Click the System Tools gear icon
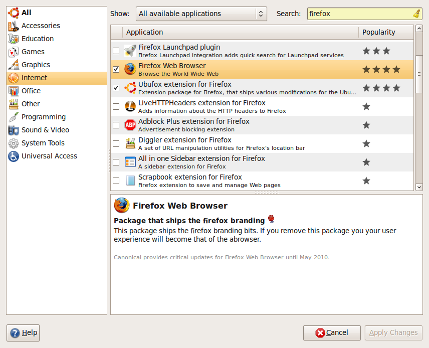429x348 pixels. coord(14,143)
